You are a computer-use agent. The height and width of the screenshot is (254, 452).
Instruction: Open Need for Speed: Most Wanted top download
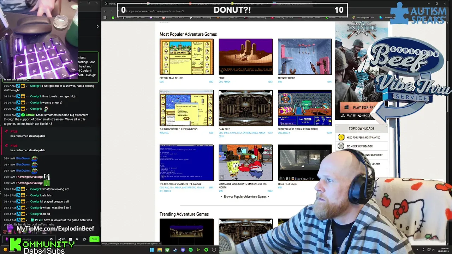click(x=363, y=138)
